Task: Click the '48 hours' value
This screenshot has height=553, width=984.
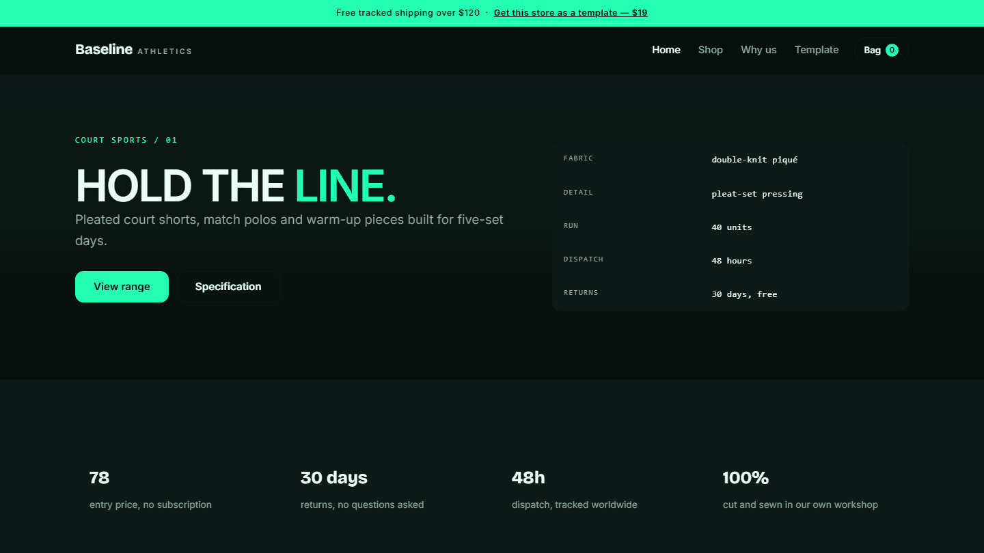Action: coord(732,261)
